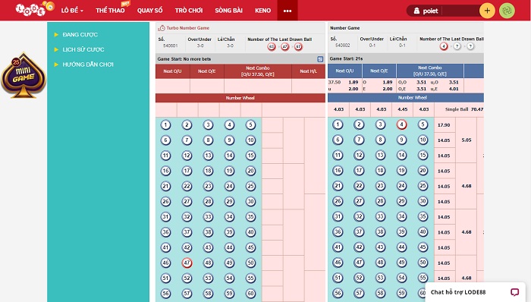Select ball 23 in Number Game wheel
Image resolution: width=531 pixels, height=302 pixels.
click(x=380, y=186)
